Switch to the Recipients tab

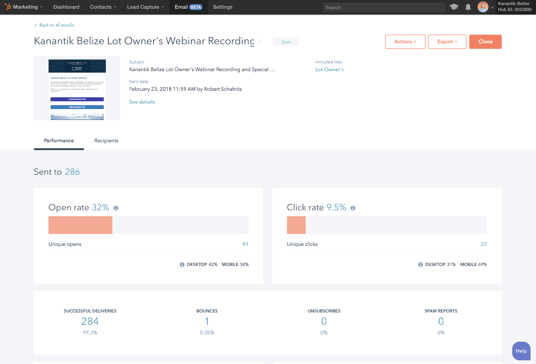pyautogui.click(x=106, y=140)
